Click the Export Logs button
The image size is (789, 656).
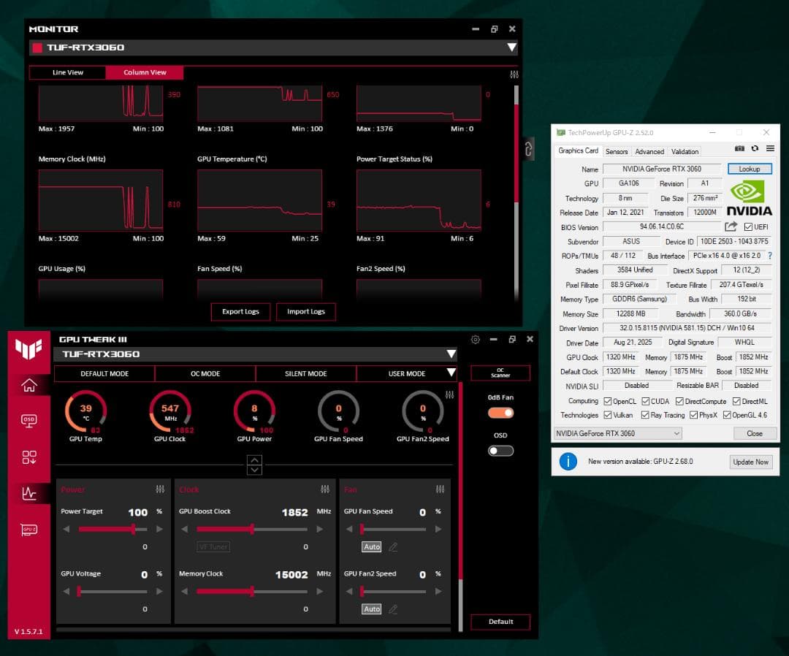(x=240, y=312)
